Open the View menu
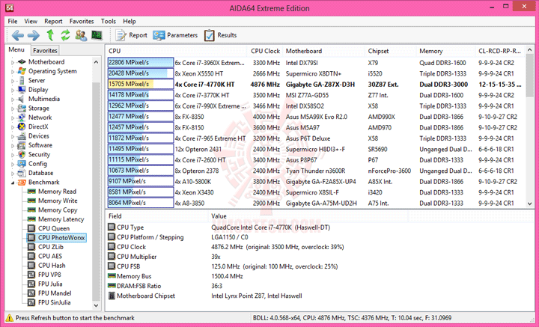Viewport: 539px width, 327px height. pos(31,21)
